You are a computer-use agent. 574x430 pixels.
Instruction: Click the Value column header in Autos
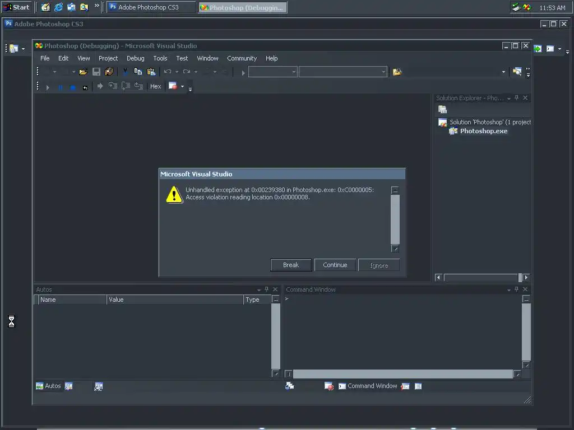tap(175, 300)
